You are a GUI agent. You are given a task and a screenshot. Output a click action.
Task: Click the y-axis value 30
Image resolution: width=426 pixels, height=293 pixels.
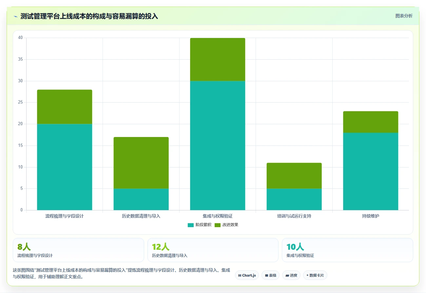pos(20,81)
